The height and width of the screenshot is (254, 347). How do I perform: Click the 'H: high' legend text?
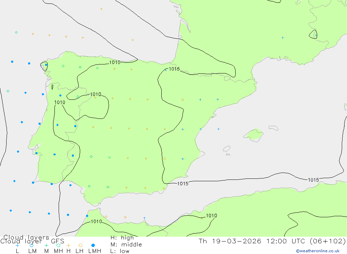(x=122, y=238)
